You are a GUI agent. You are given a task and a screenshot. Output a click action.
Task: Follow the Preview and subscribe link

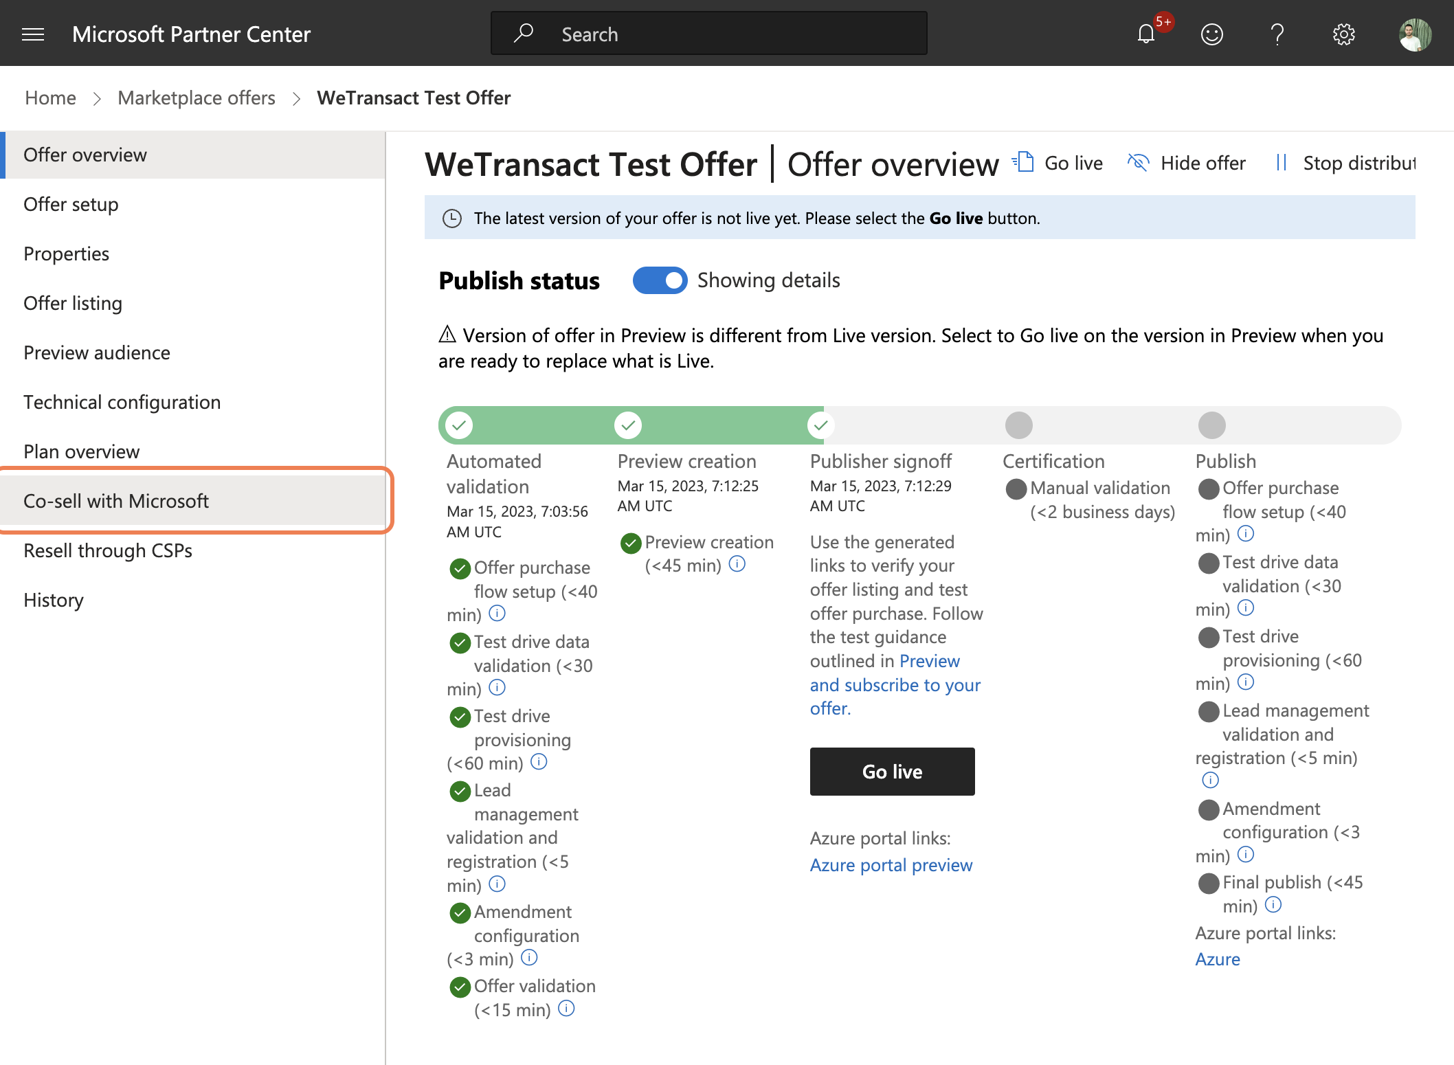click(x=895, y=684)
